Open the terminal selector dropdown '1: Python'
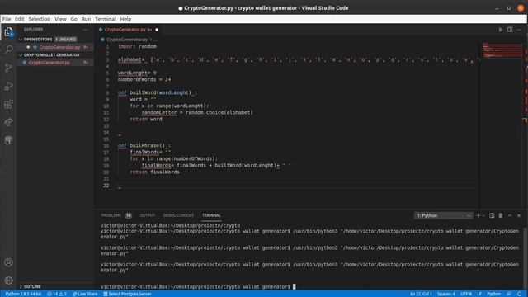The height and width of the screenshot is (297, 528). (443, 215)
